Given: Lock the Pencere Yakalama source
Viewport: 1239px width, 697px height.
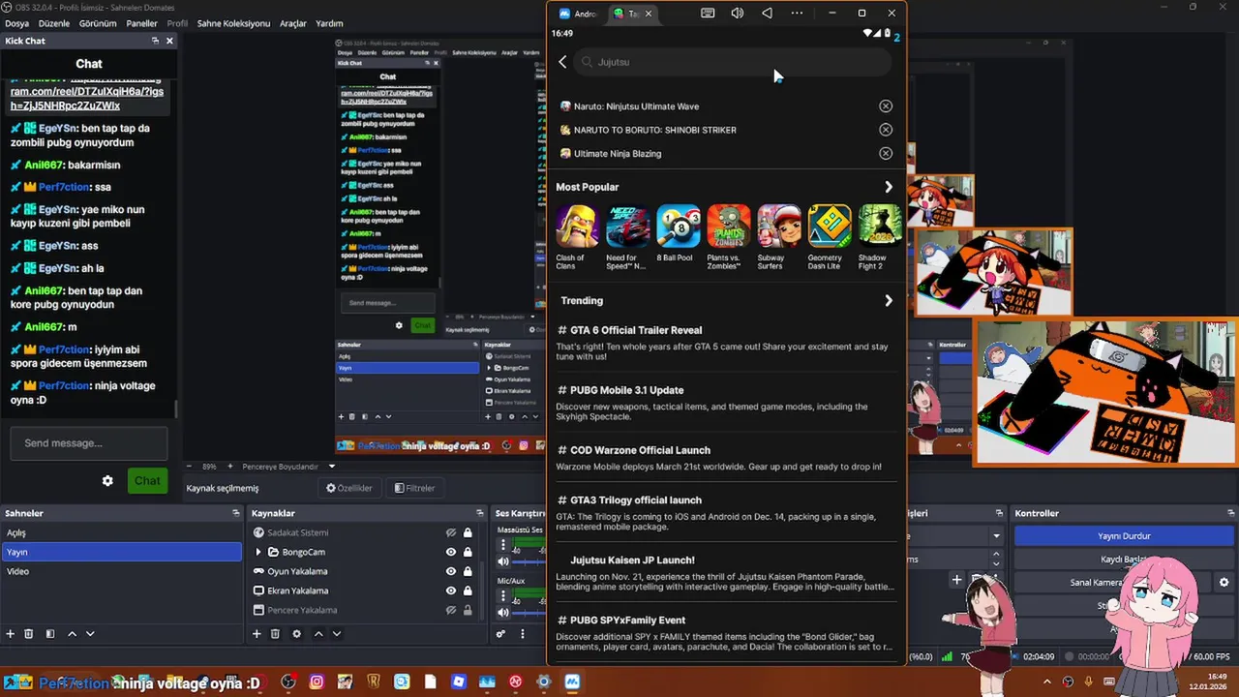Looking at the screenshot, I should pyautogui.click(x=468, y=610).
